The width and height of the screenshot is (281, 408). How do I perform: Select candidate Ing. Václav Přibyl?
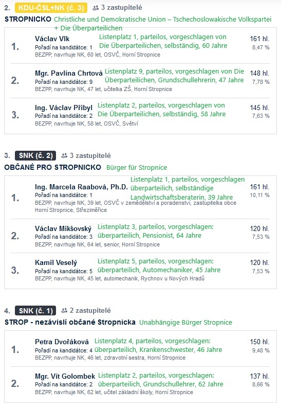(64, 108)
